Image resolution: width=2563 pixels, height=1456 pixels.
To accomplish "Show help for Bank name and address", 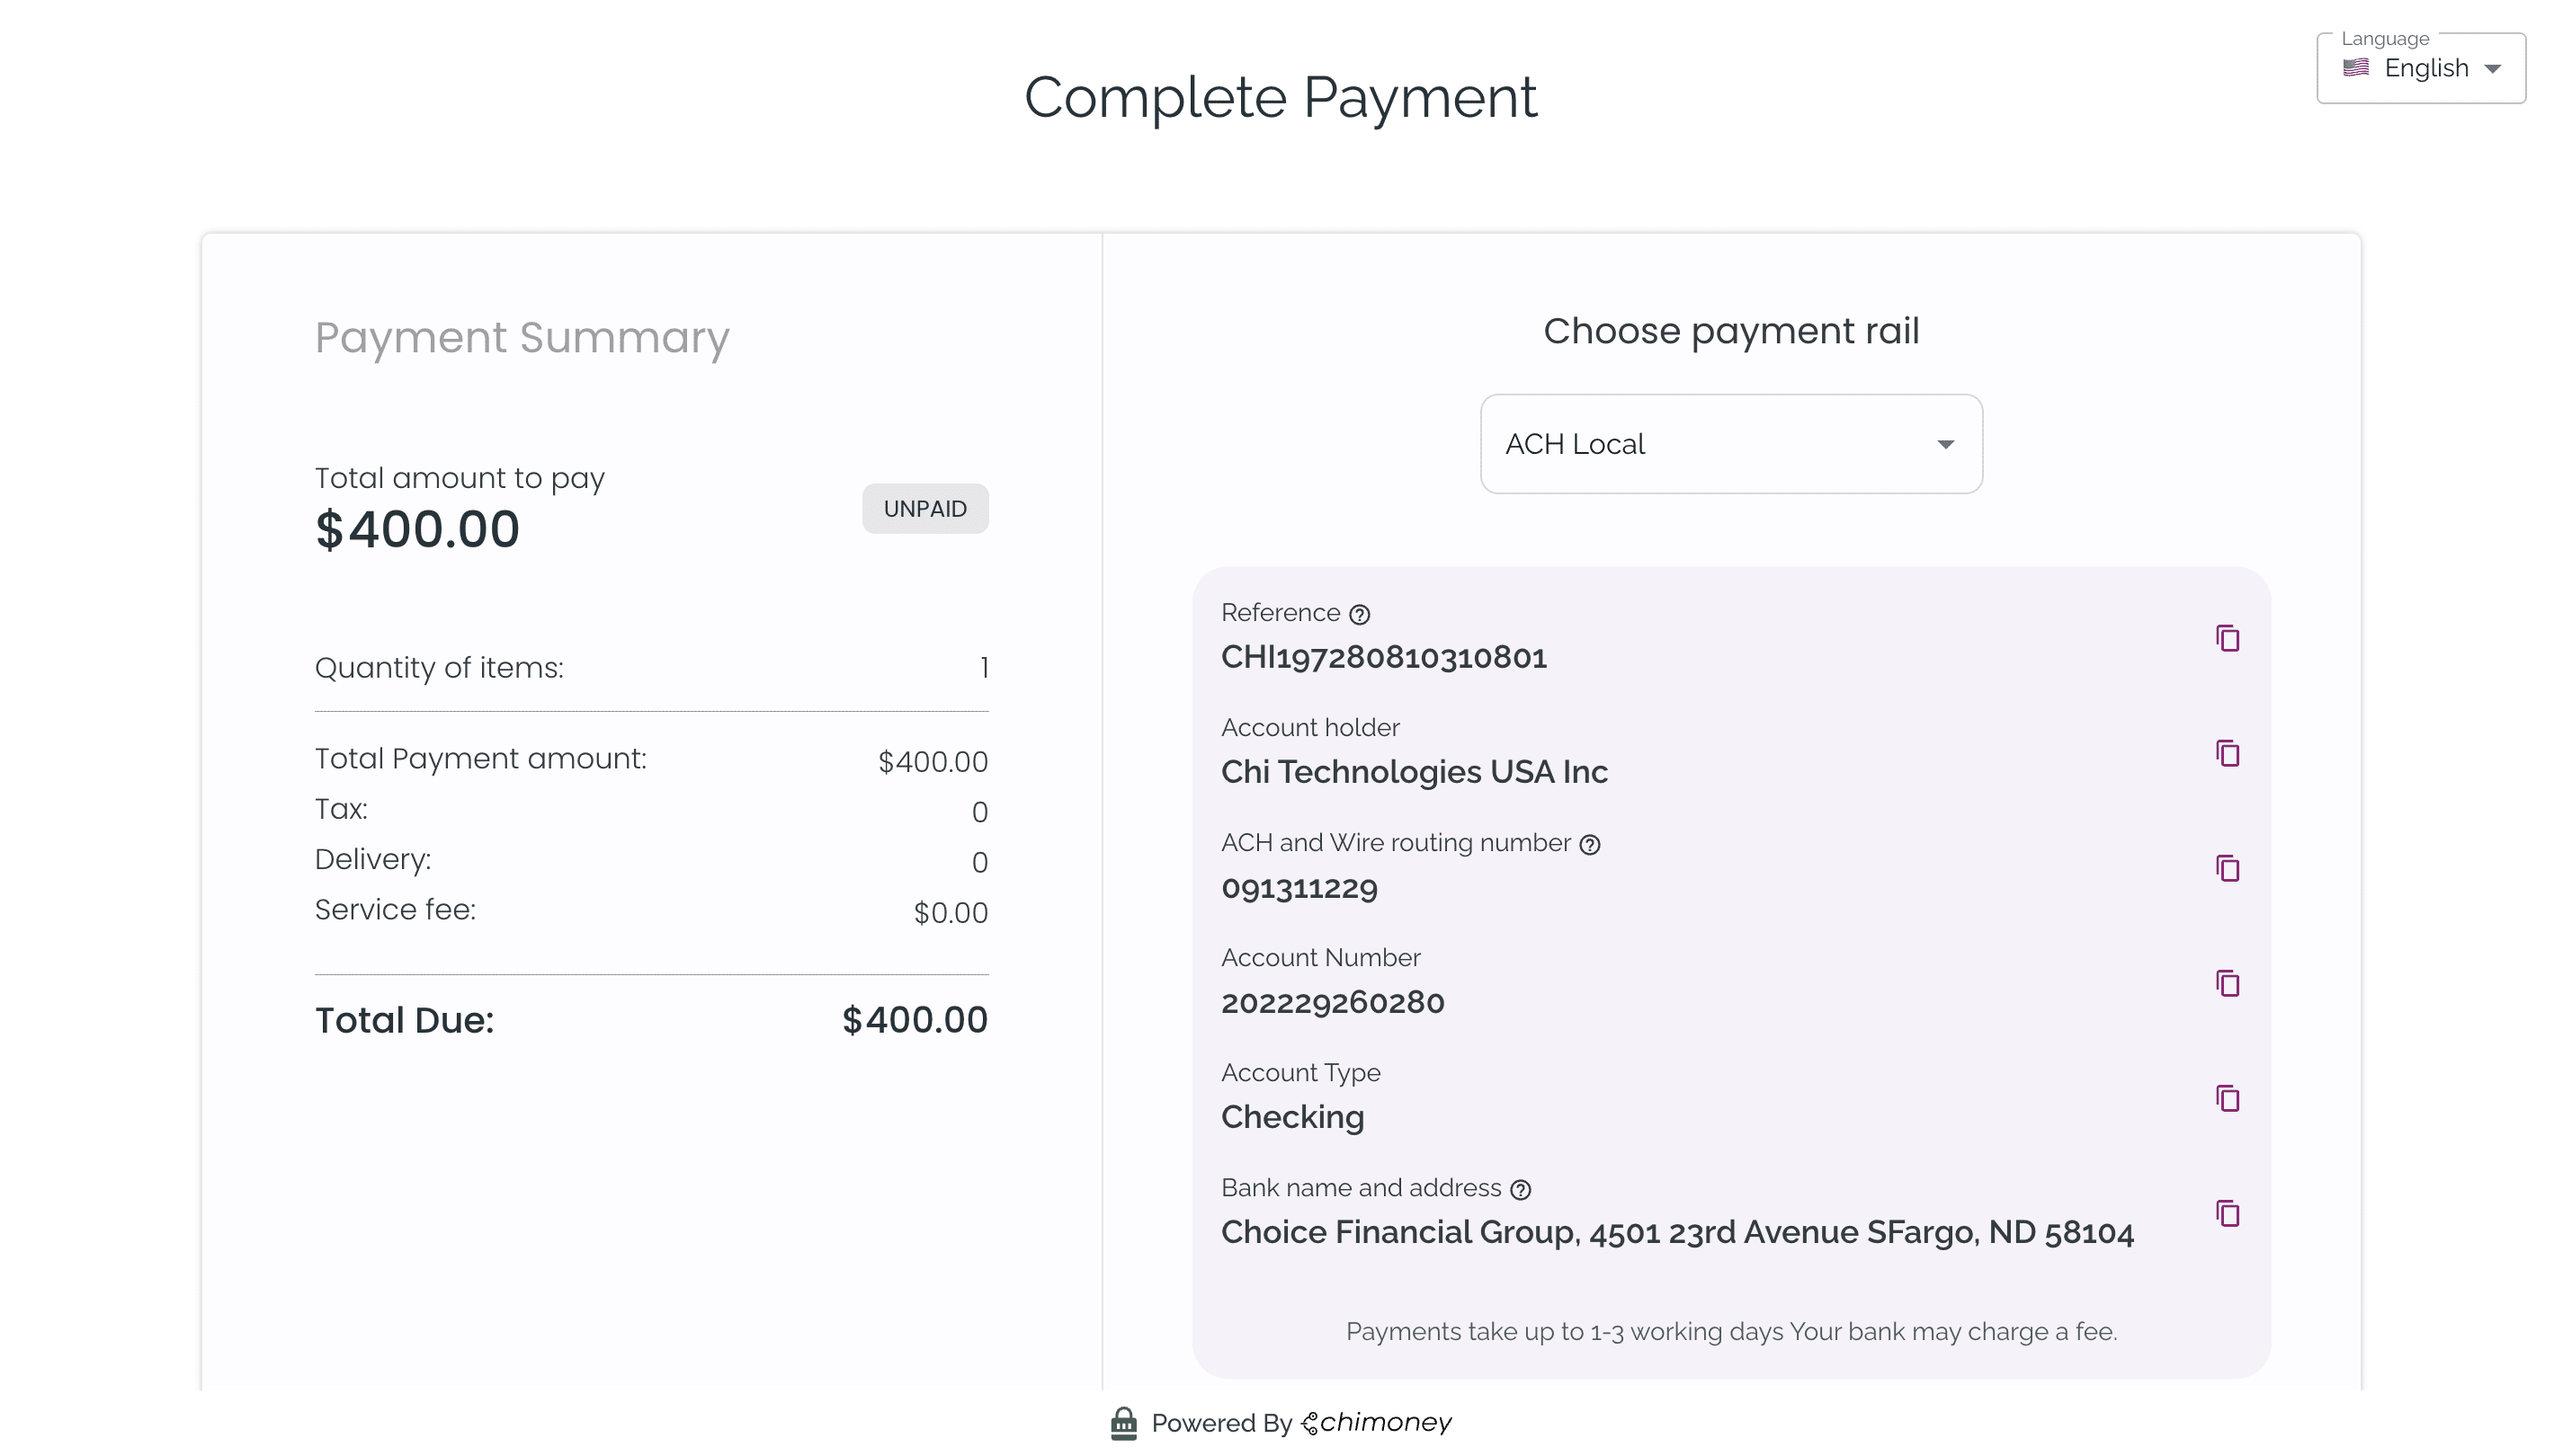I will pyautogui.click(x=1521, y=1189).
